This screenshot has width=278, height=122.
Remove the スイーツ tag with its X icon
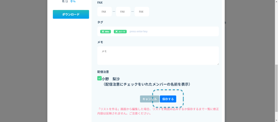coord(116,32)
